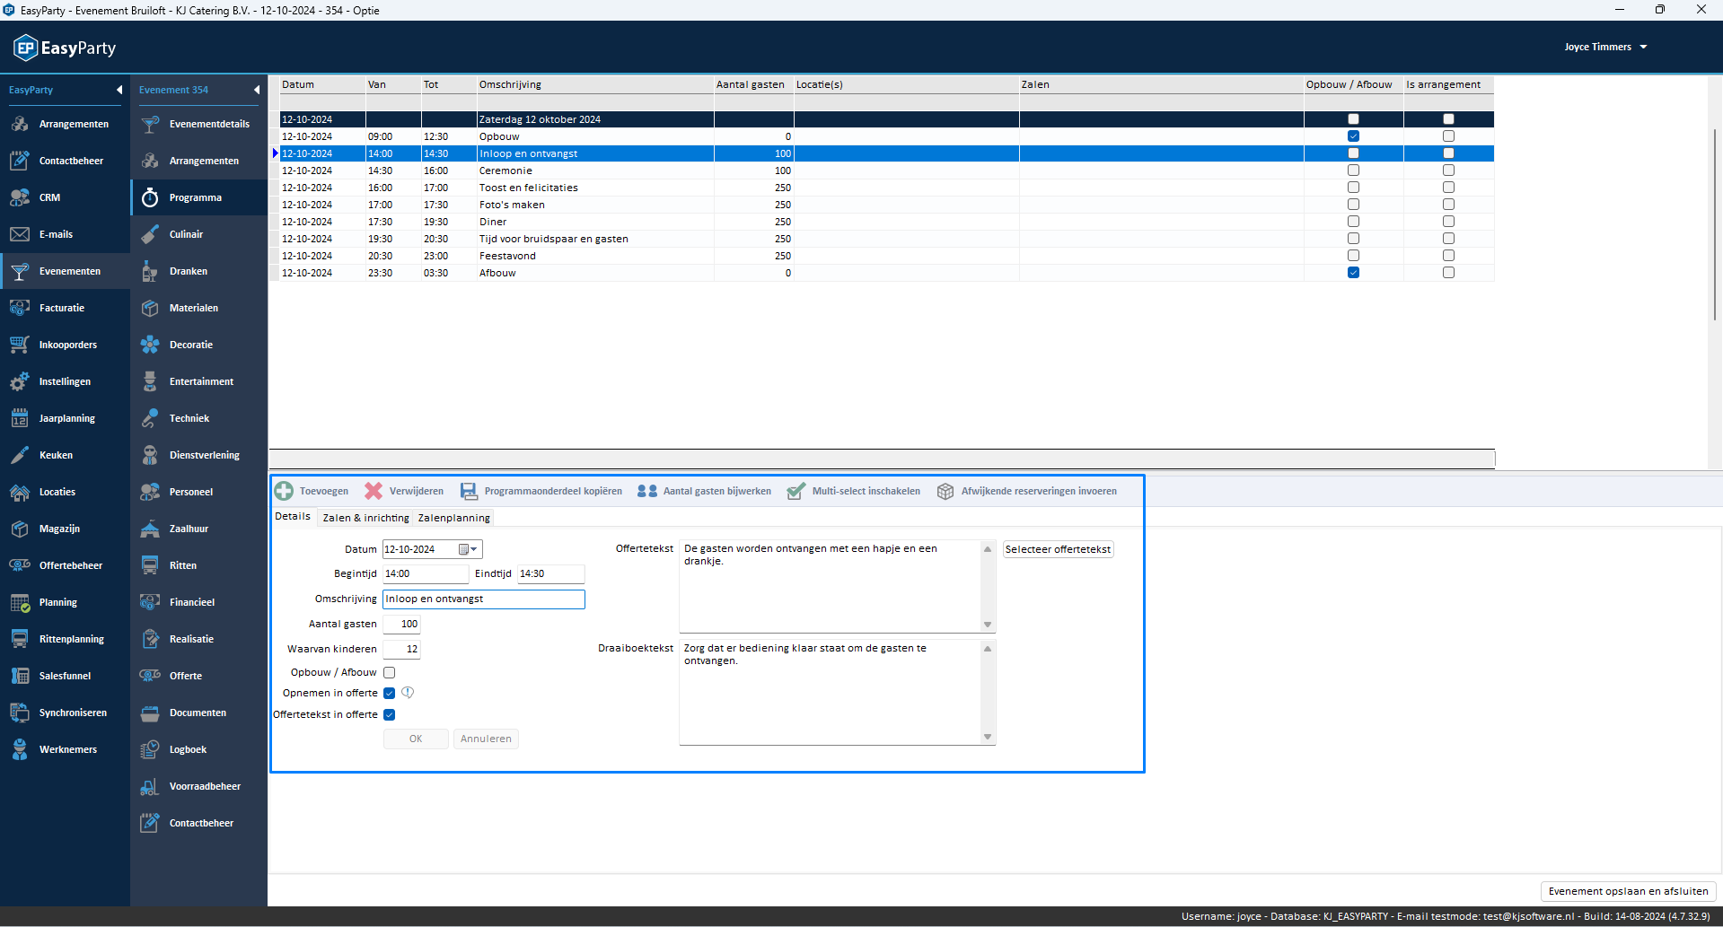Viewport: 1723px width, 927px height.
Task: Click Toevoegen green plus icon
Action: coord(284,491)
